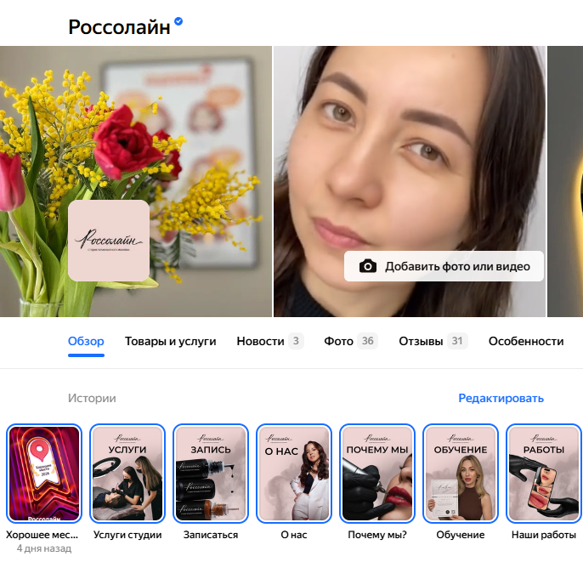Open the Наши работы story
Image resolution: width=583 pixels, height=562 pixels.
544,474
